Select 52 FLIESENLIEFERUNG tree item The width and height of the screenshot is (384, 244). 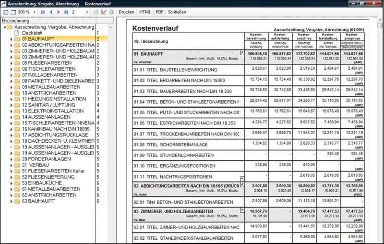(x=48, y=177)
